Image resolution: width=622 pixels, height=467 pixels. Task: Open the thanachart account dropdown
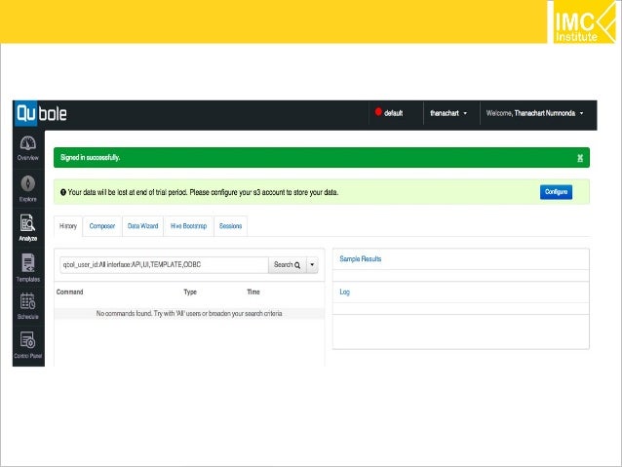[448, 113]
